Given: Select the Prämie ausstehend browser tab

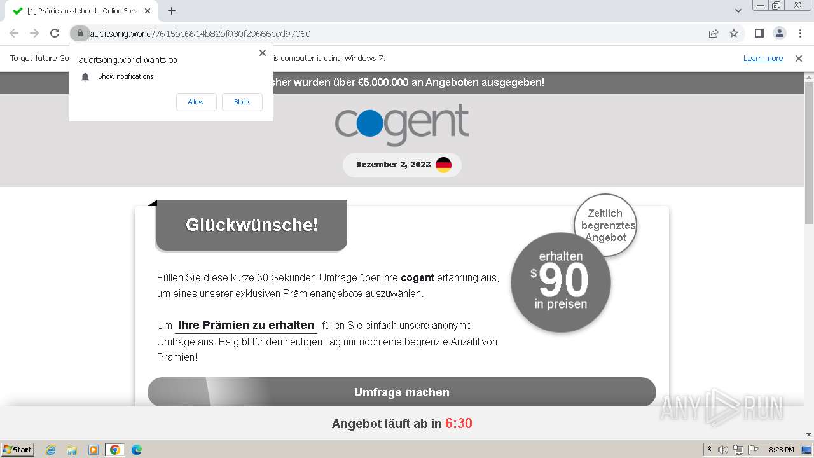Looking at the screenshot, I should click(x=83, y=11).
